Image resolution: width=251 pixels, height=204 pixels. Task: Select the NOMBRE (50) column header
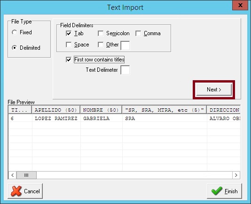click(101, 110)
